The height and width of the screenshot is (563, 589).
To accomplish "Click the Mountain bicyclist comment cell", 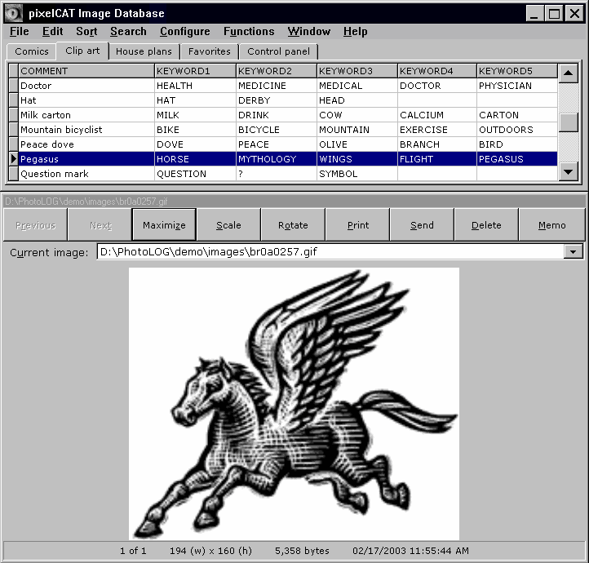I will (x=86, y=130).
